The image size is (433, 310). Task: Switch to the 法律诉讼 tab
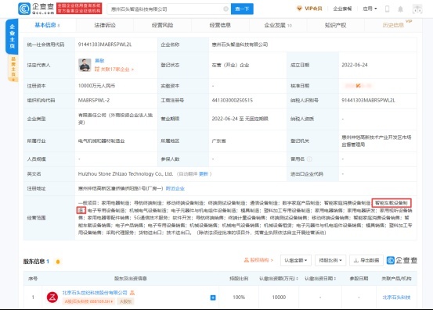pos(105,25)
